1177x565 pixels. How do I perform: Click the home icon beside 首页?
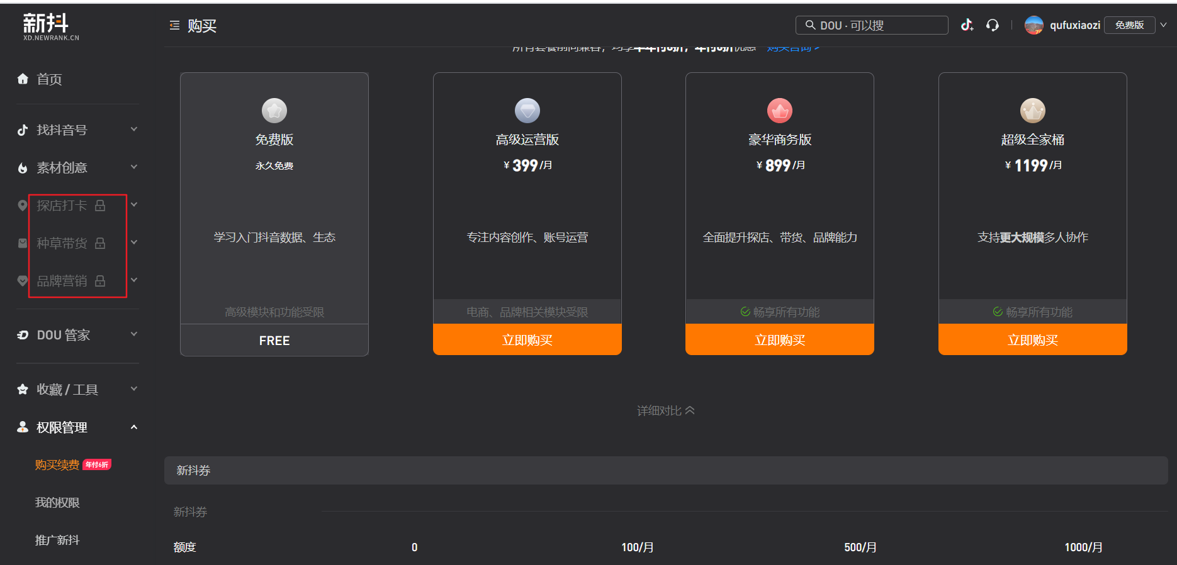click(23, 79)
